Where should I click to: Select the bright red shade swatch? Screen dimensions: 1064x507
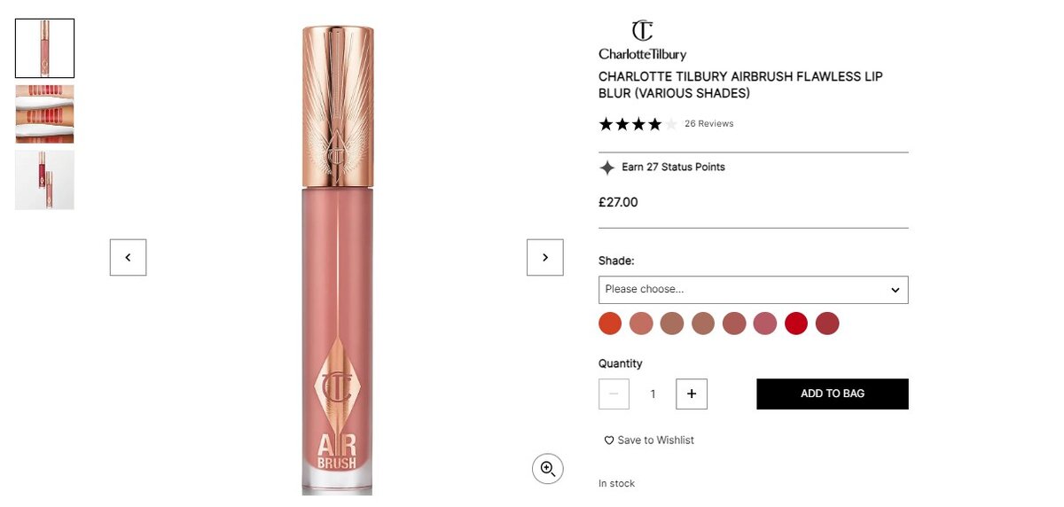click(x=796, y=324)
